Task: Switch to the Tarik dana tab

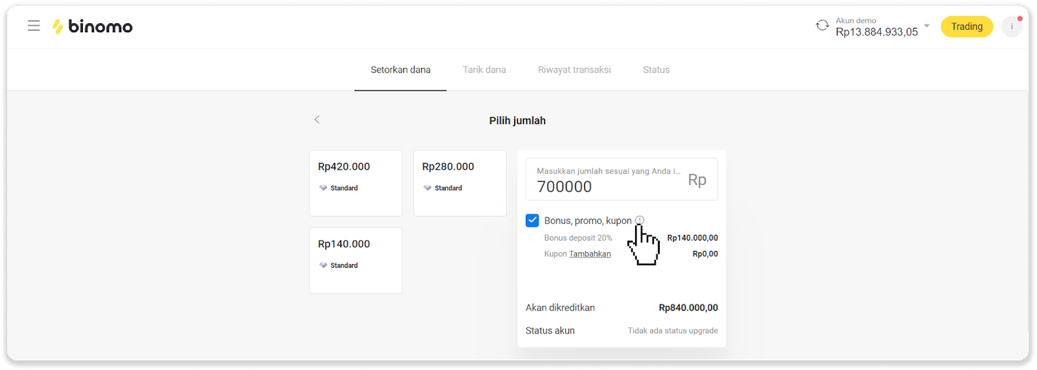Action: [484, 70]
